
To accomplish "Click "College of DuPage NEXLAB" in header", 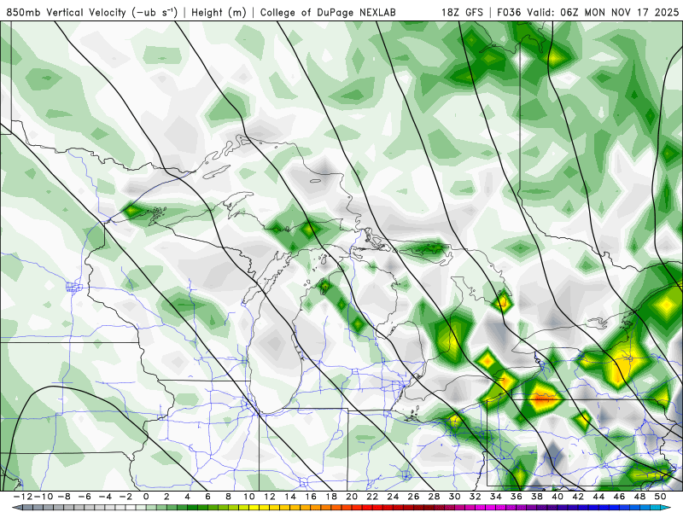I will 328,13.
